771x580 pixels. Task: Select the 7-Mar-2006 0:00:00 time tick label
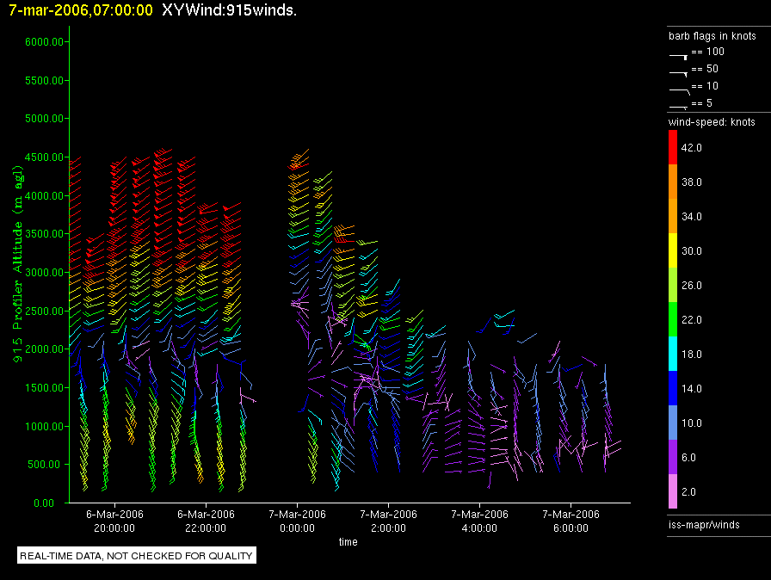[x=297, y=521]
